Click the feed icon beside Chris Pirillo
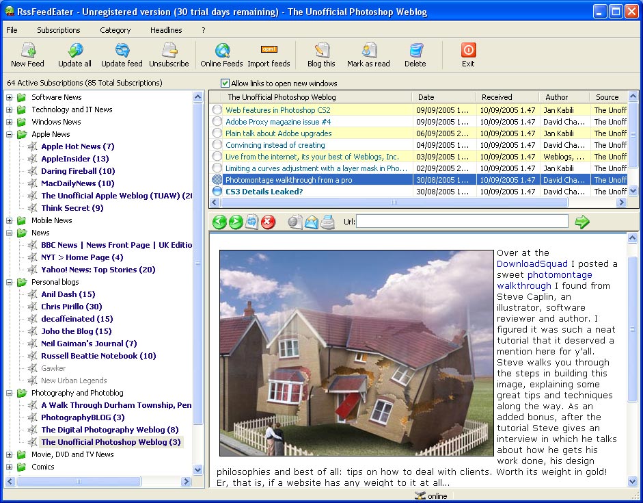The width and height of the screenshot is (643, 503). [x=33, y=307]
